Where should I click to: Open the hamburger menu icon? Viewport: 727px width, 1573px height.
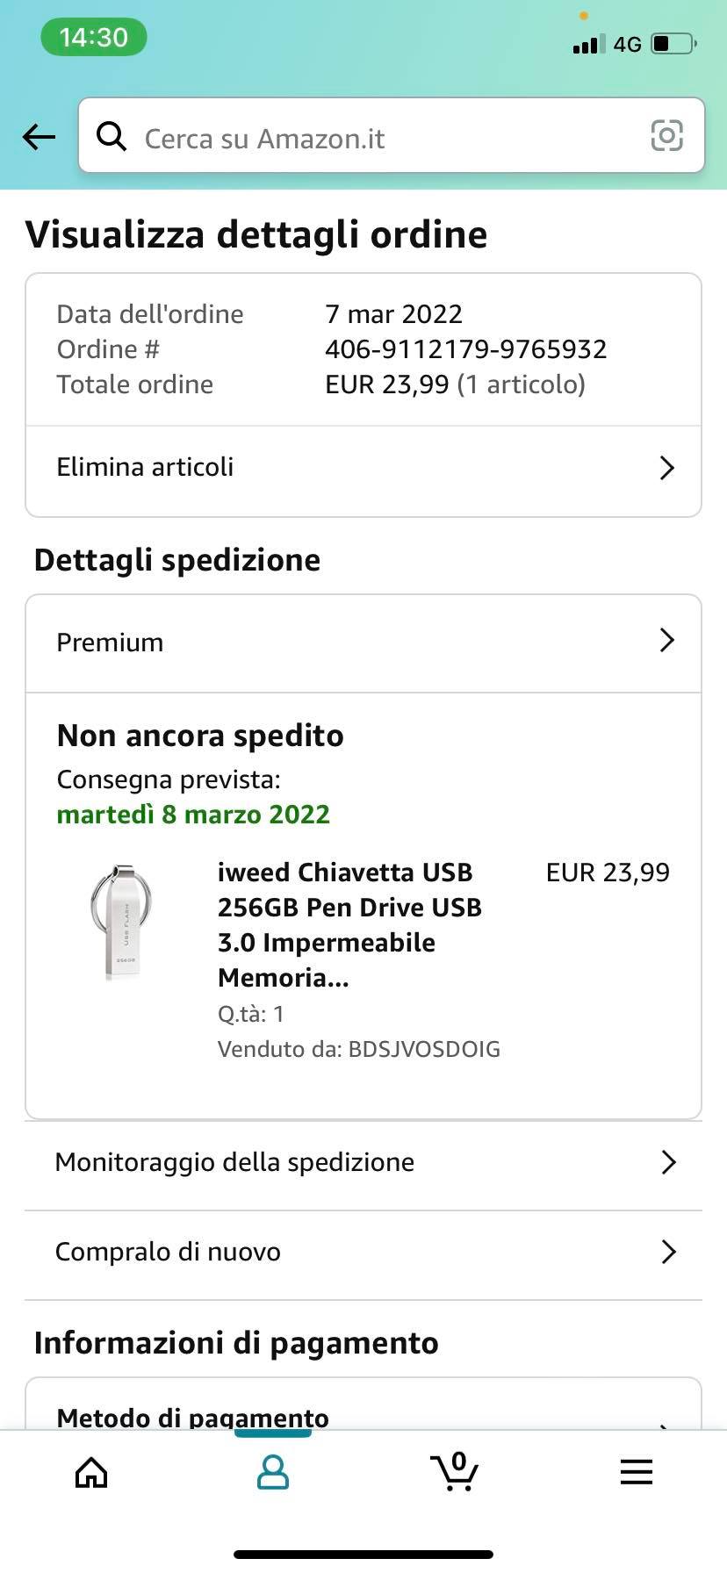pyautogui.click(x=637, y=1472)
